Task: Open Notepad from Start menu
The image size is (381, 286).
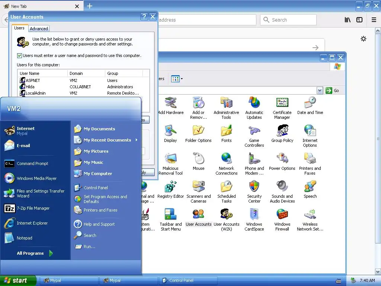Action: pos(19,238)
